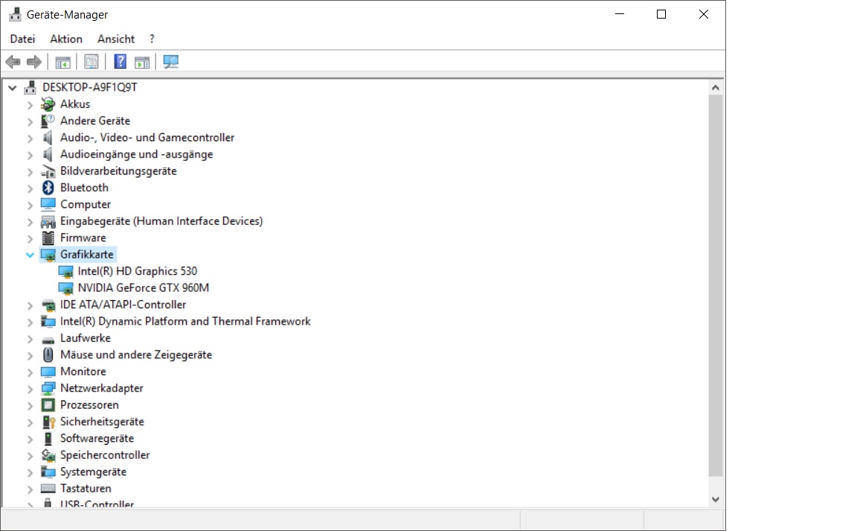Open the Ansicht menu
Image resolution: width=857 pixels, height=531 pixels.
click(116, 39)
